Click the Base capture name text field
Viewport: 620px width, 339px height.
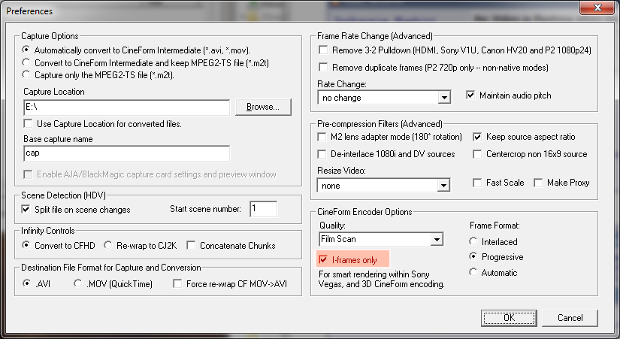(x=126, y=153)
